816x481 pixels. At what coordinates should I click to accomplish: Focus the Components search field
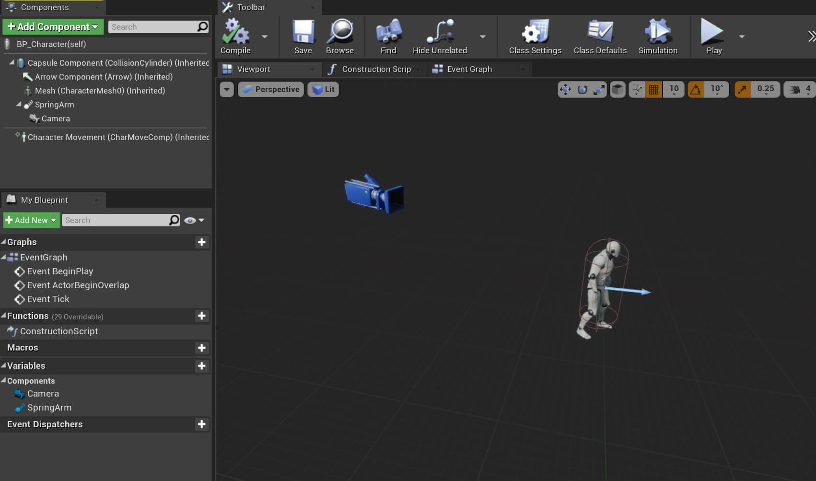click(x=152, y=27)
